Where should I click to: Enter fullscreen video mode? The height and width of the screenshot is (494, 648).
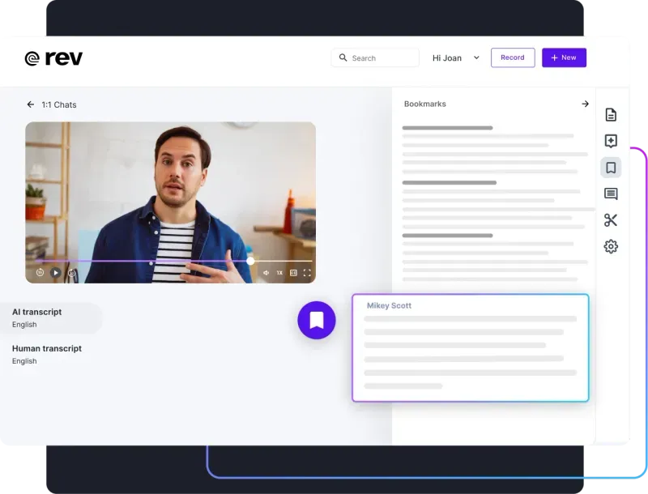point(307,273)
